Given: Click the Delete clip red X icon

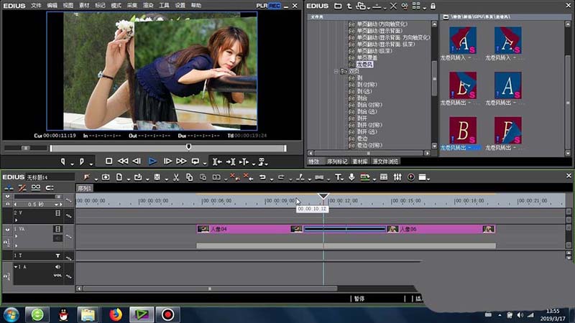Looking at the screenshot, I should coord(234,177).
